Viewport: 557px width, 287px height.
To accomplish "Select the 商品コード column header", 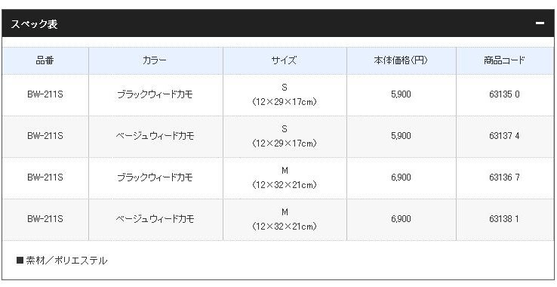I will (x=504, y=60).
